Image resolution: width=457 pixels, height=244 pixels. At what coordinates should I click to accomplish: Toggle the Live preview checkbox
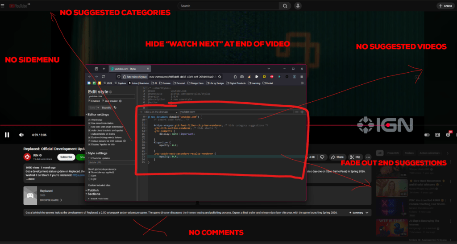pos(103,101)
